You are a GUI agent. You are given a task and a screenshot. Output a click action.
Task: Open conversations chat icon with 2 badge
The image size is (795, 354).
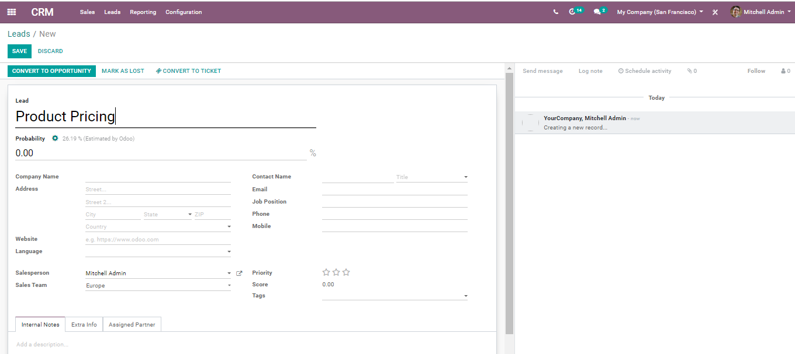pos(600,11)
